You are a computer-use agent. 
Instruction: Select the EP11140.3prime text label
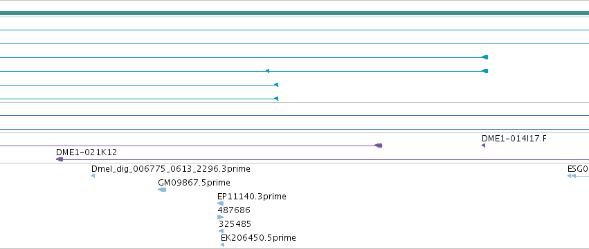(x=252, y=197)
